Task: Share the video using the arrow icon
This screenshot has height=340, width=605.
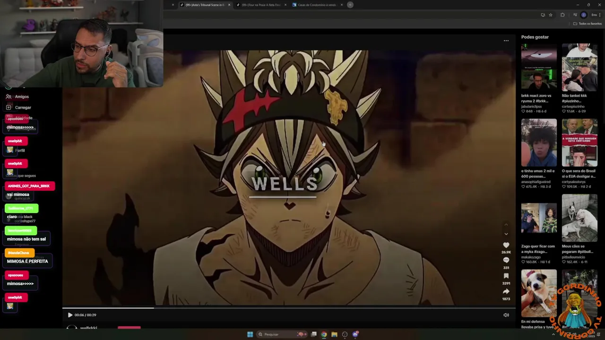Action: [506, 291]
